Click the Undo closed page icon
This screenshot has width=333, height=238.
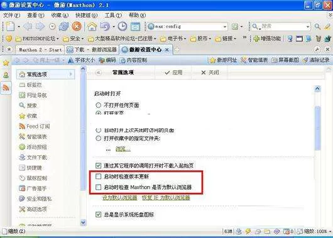(x=105, y=26)
